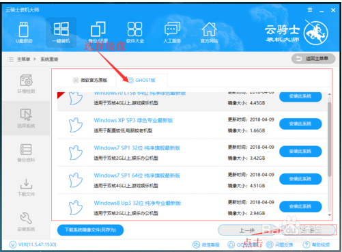Screen dimensions: 342x252
Task: Open the 软件大全 icon
Action: click(135, 32)
